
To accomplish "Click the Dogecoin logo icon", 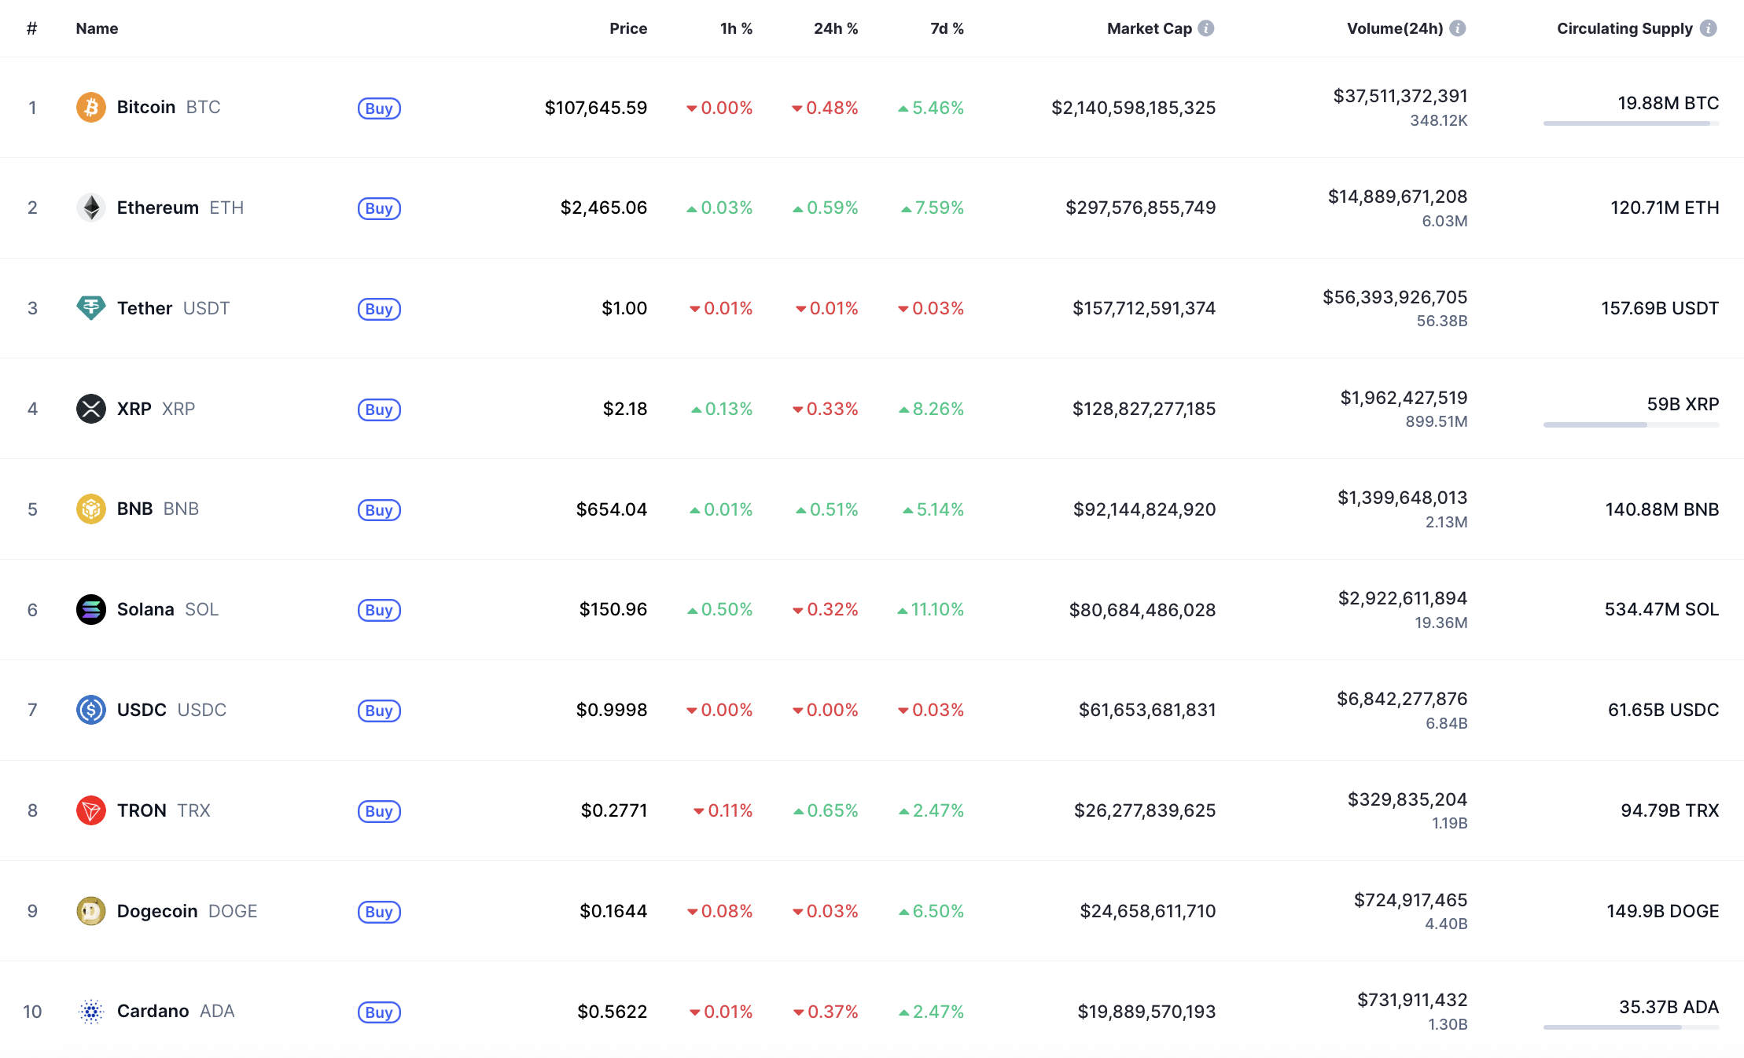I will pos(91,911).
